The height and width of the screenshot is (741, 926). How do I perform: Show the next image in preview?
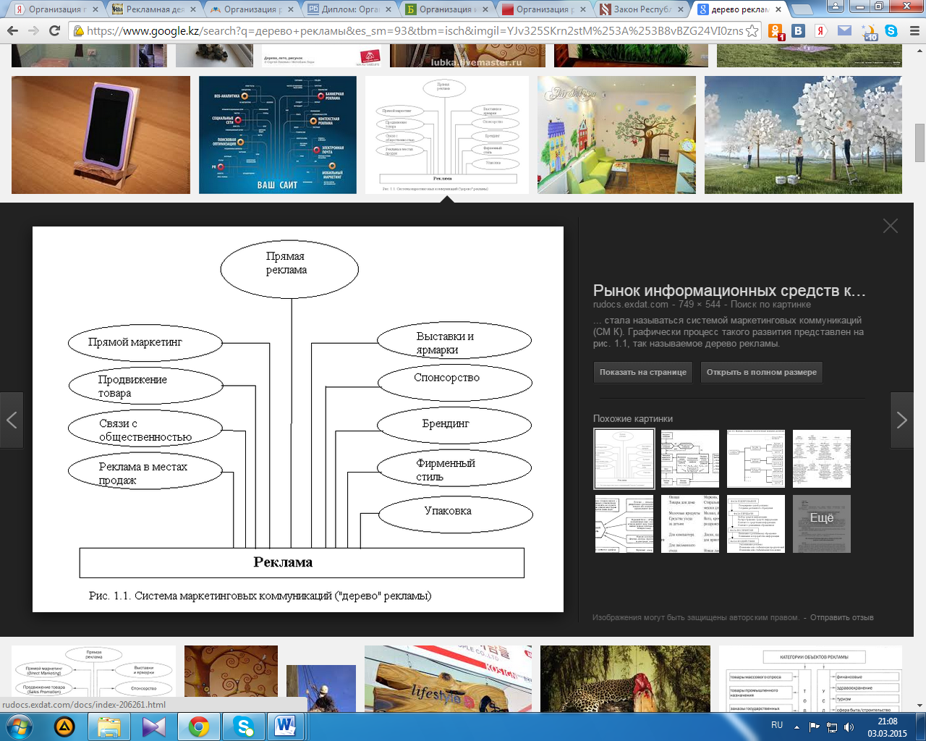coord(902,420)
